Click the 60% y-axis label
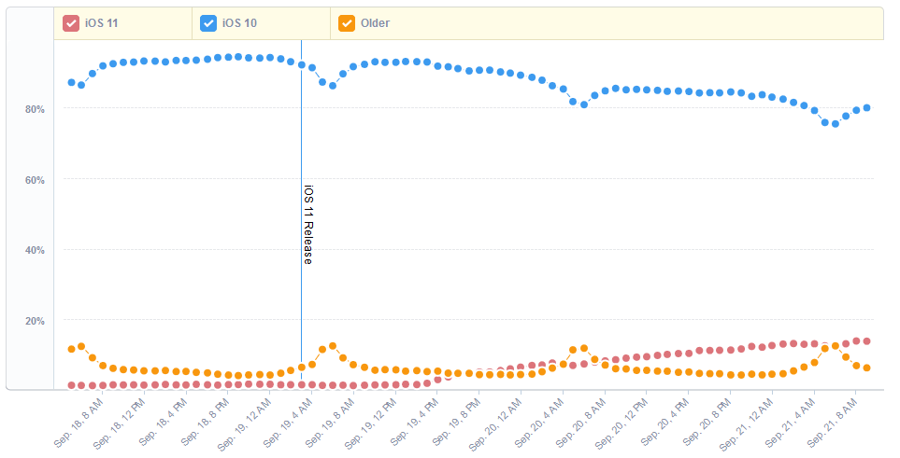 36,180
